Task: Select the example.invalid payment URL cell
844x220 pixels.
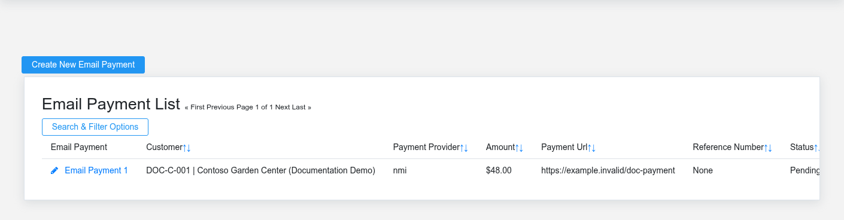Action: pos(608,170)
